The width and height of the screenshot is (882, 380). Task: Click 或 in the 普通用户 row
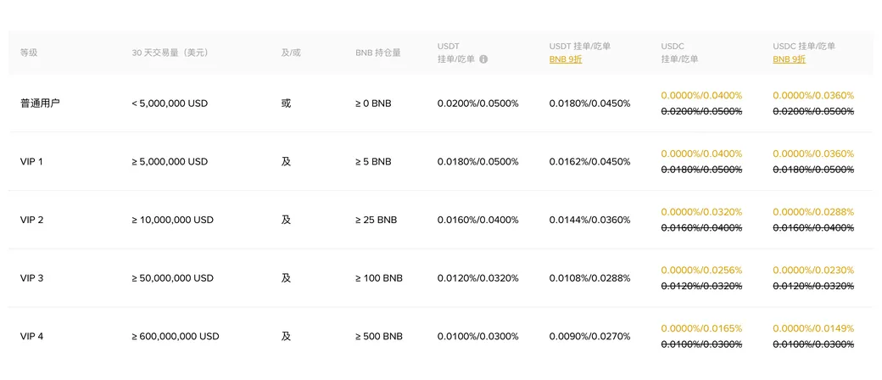[x=286, y=103]
